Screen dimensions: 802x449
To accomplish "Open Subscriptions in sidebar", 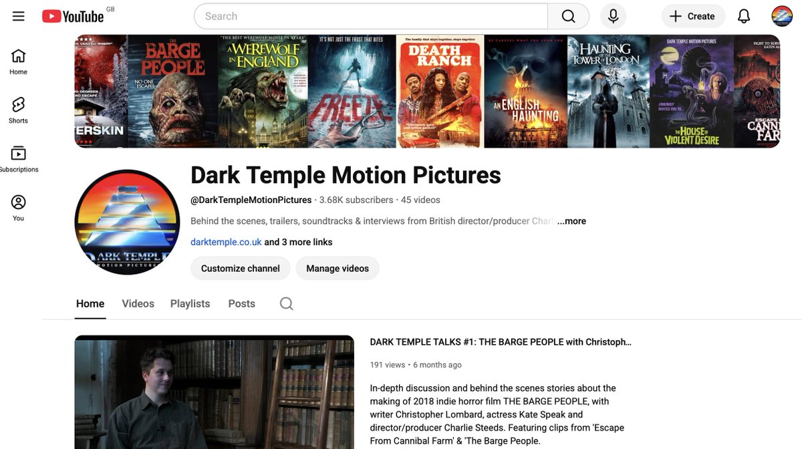I will pyautogui.click(x=18, y=159).
